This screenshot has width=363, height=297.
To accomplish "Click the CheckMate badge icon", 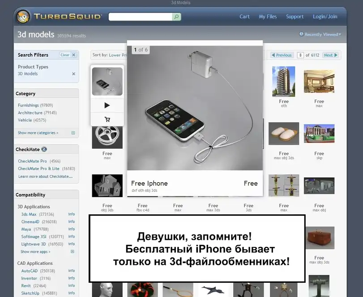I will [44, 150].
